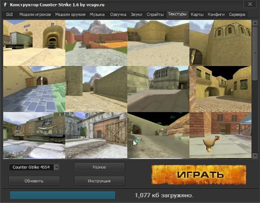Open the GUI tab

(10, 14)
